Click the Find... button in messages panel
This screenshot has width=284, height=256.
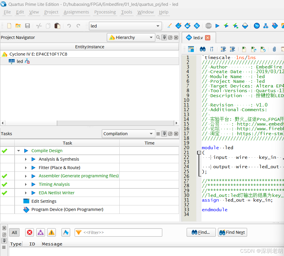pos(201,232)
